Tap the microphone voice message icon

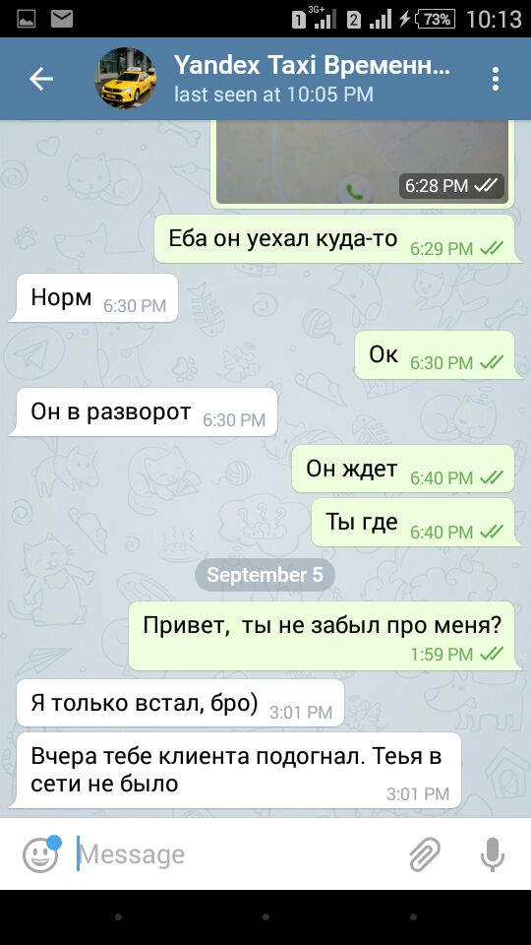[x=492, y=854]
